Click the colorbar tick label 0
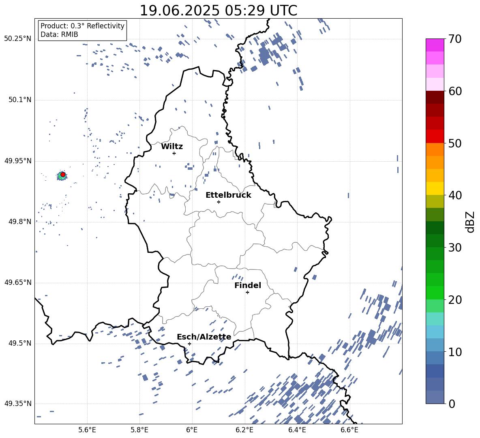480x438 pixels. 452,404
